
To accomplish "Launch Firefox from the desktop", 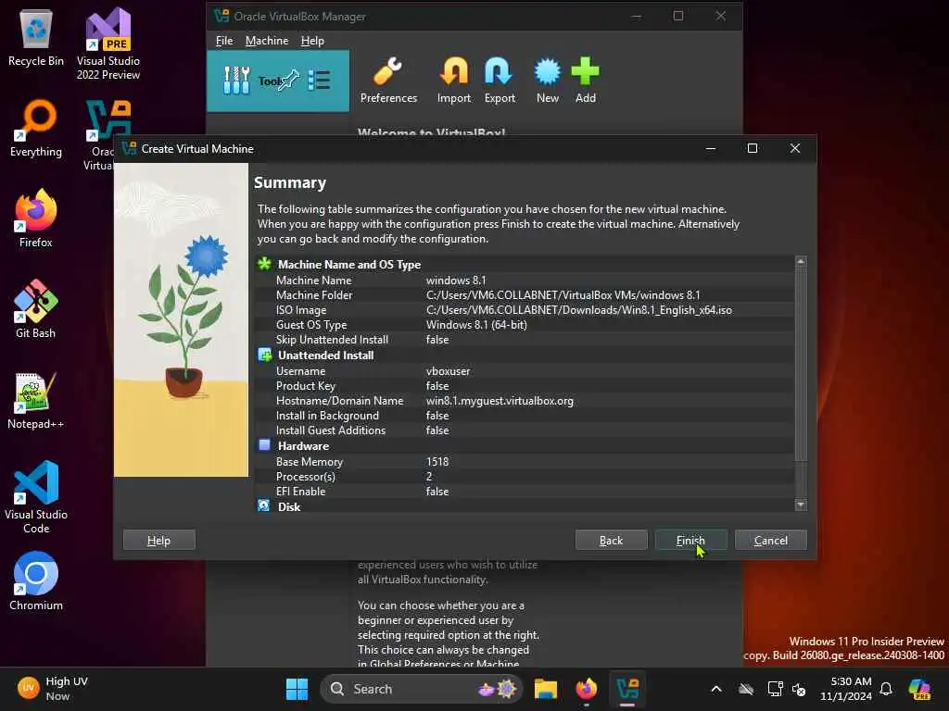I will [x=36, y=218].
